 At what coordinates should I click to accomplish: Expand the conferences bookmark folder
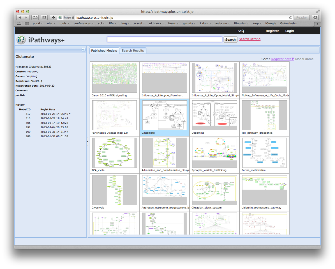(x=84, y=24)
